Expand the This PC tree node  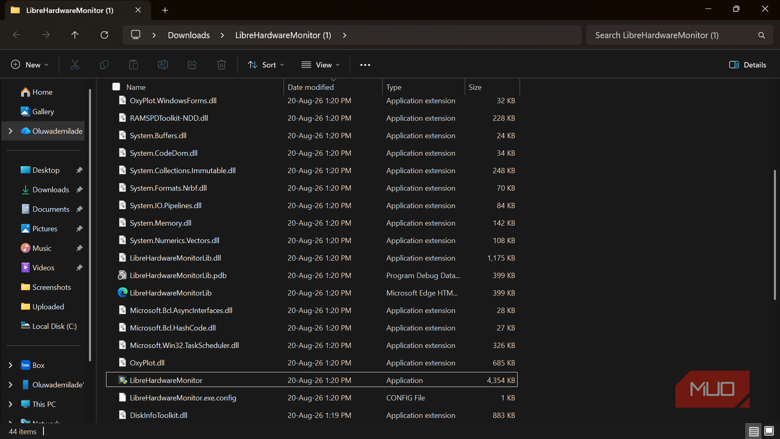point(10,404)
